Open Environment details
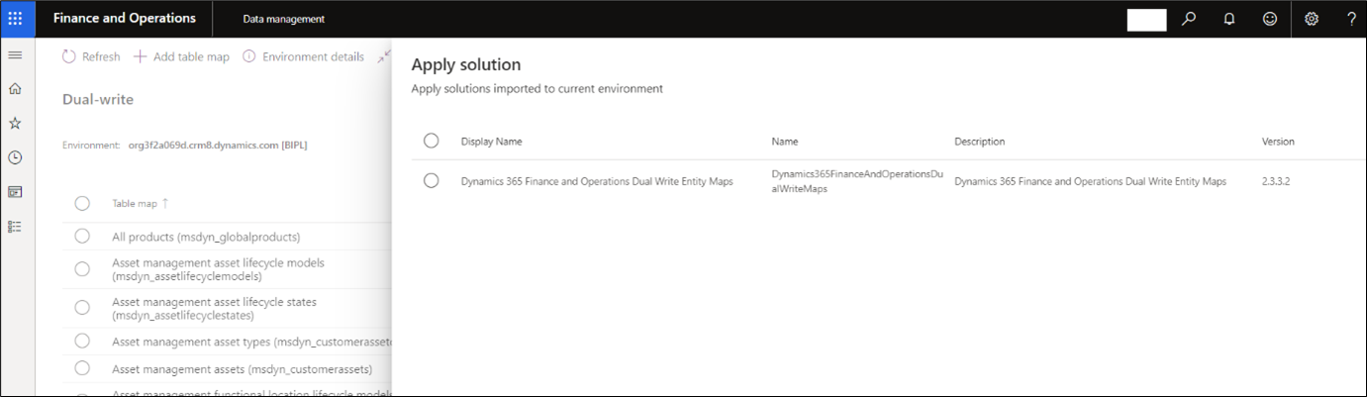 click(x=304, y=57)
